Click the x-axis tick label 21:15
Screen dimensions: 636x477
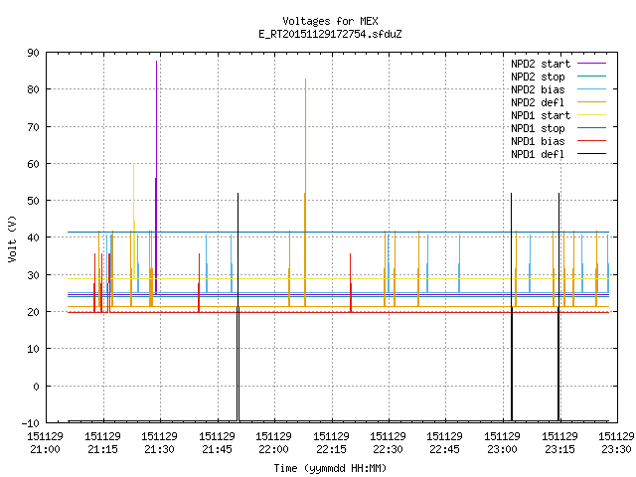[102, 450]
